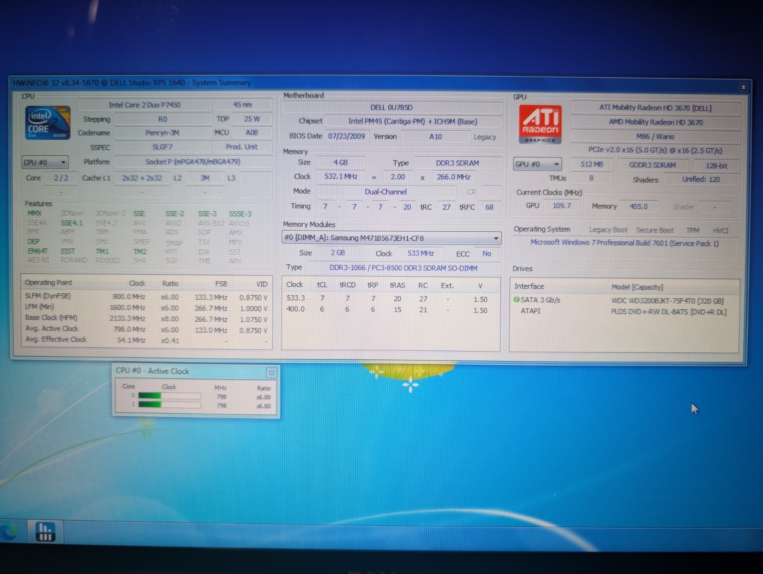Click the PCIe v2.0 x16 bus field
The height and width of the screenshot is (574, 763).
[x=655, y=150]
